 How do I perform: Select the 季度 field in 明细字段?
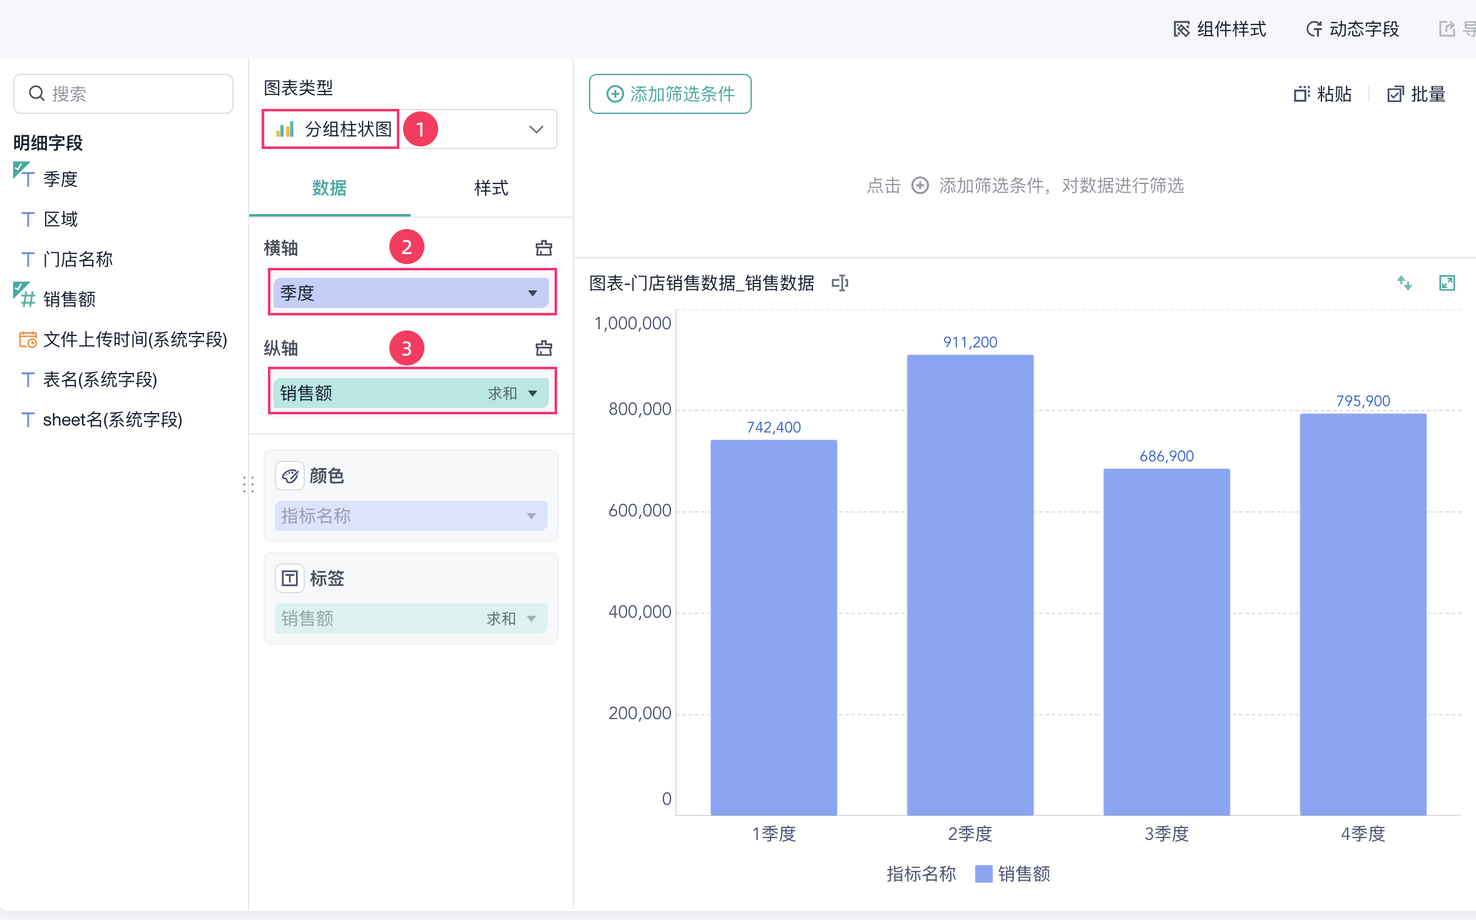coord(60,179)
